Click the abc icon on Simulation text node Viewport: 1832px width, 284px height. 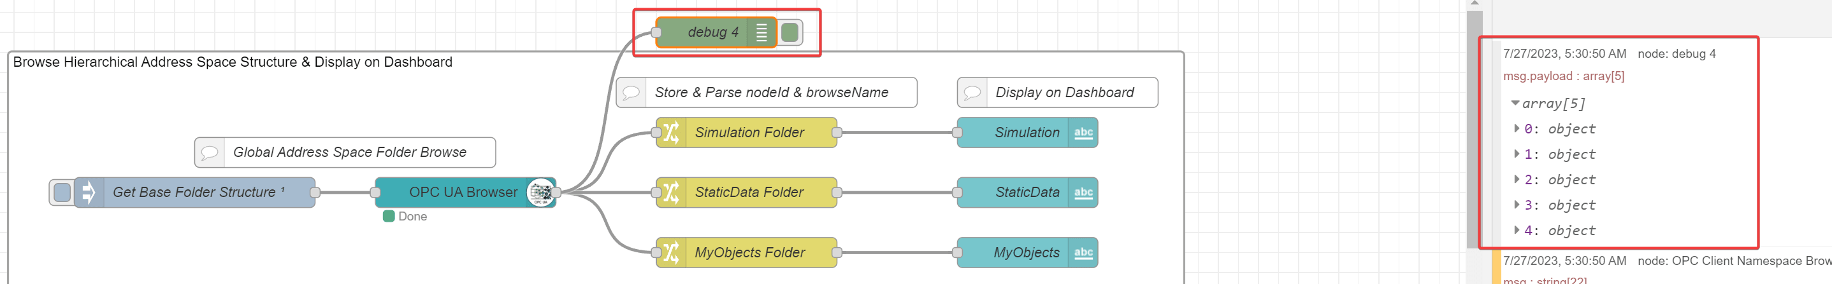1083,132
